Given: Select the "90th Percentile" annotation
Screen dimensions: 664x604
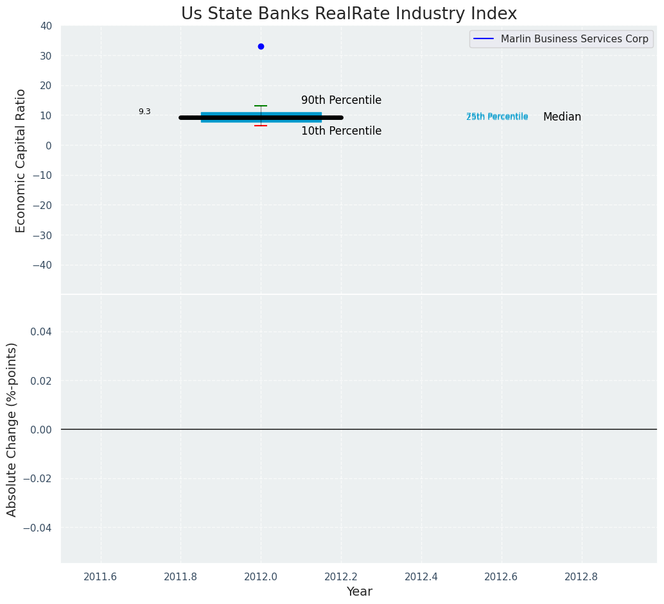Looking at the screenshot, I should click(x=341, y=101).
